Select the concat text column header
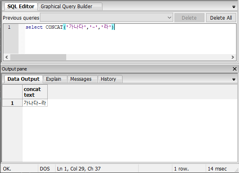 tap(35, 92)
